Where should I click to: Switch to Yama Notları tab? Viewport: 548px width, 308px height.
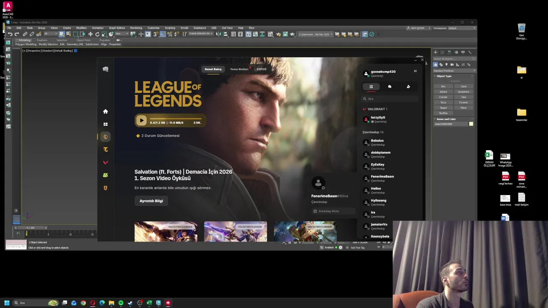coord(239,69)
